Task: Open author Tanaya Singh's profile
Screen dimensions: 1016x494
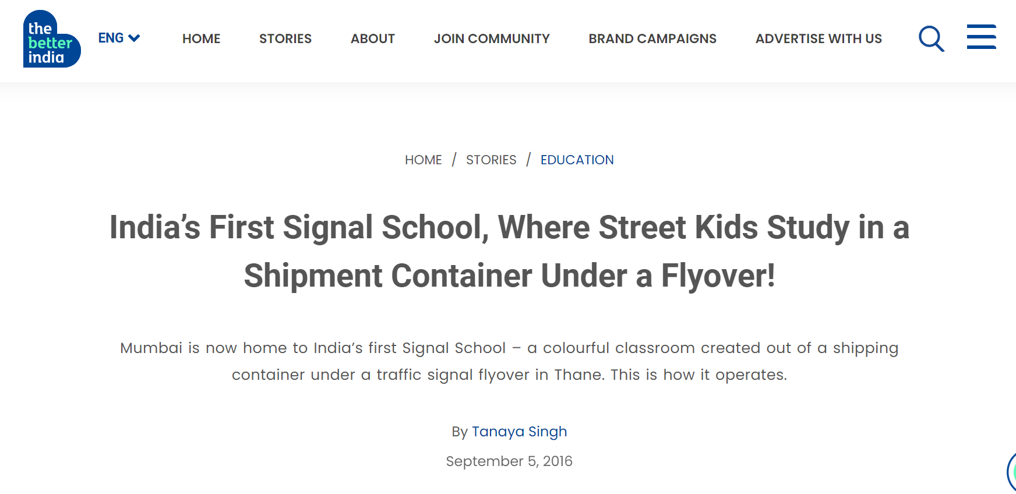Action: point(519,432)
